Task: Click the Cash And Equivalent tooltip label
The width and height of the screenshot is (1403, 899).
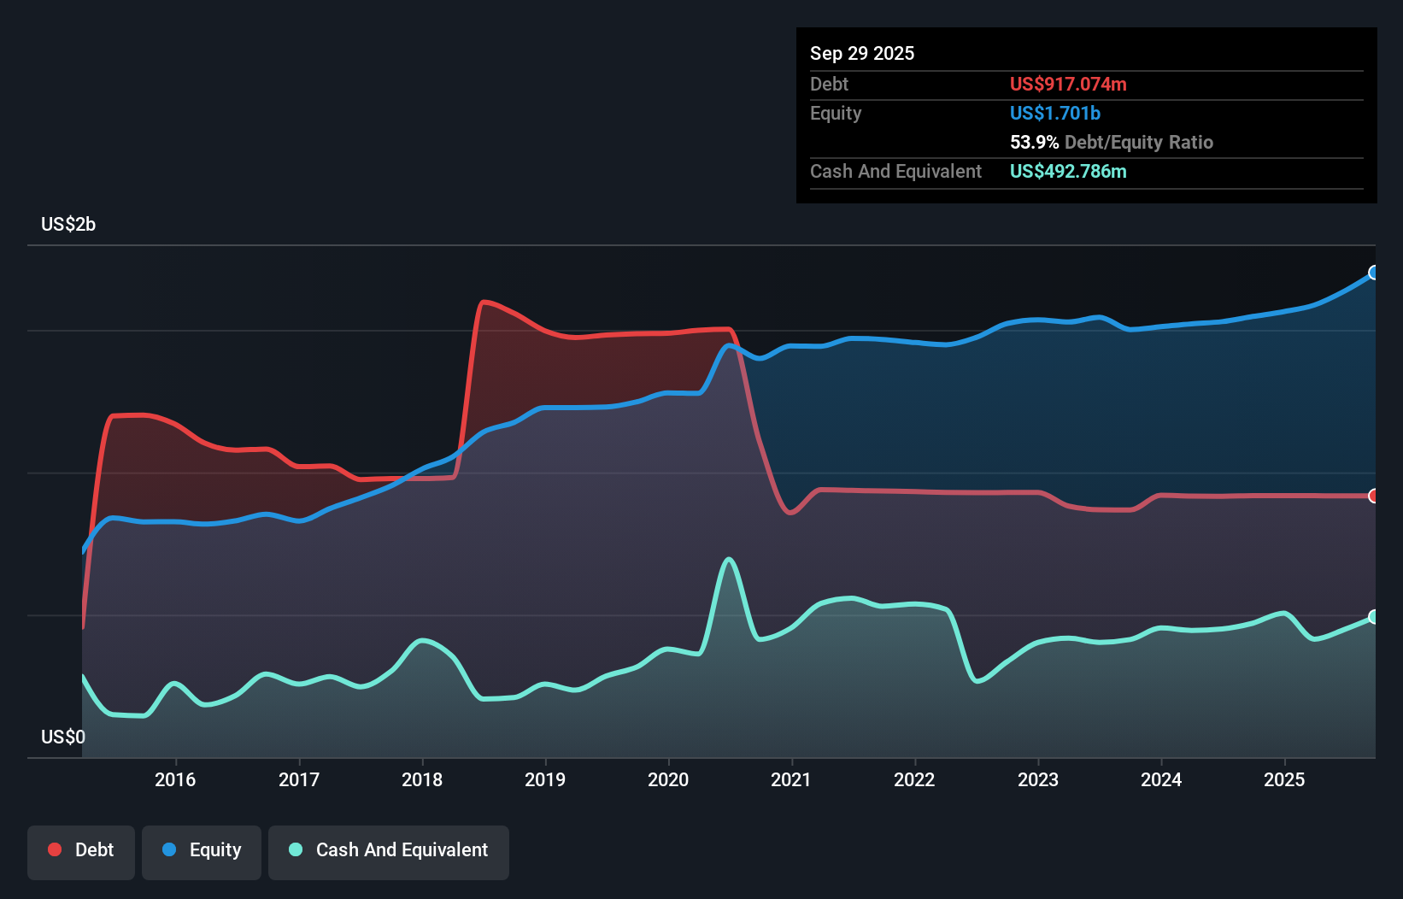Action: pyautogui.click(x=895, y=171)
